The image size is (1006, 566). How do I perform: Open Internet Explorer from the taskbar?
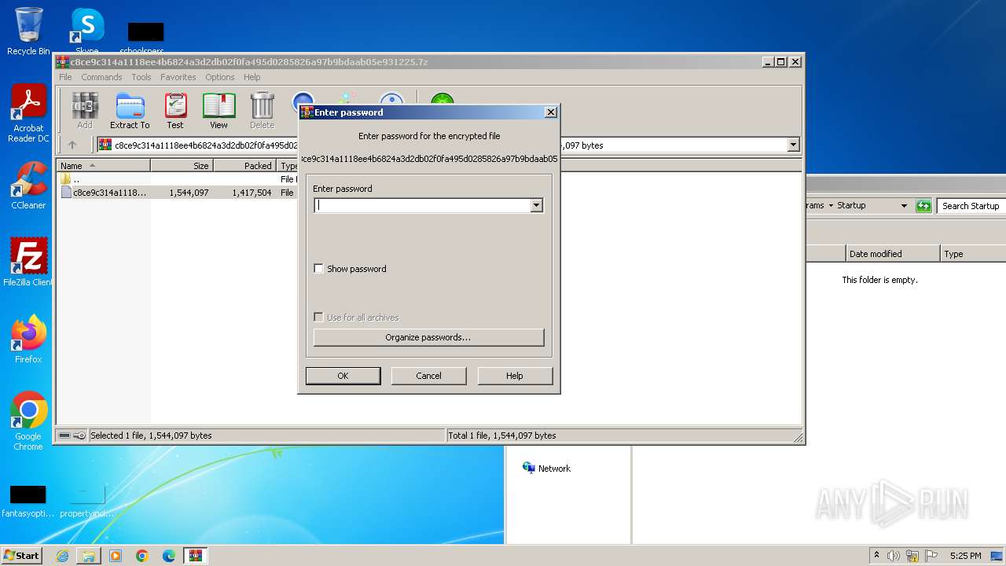62,556
